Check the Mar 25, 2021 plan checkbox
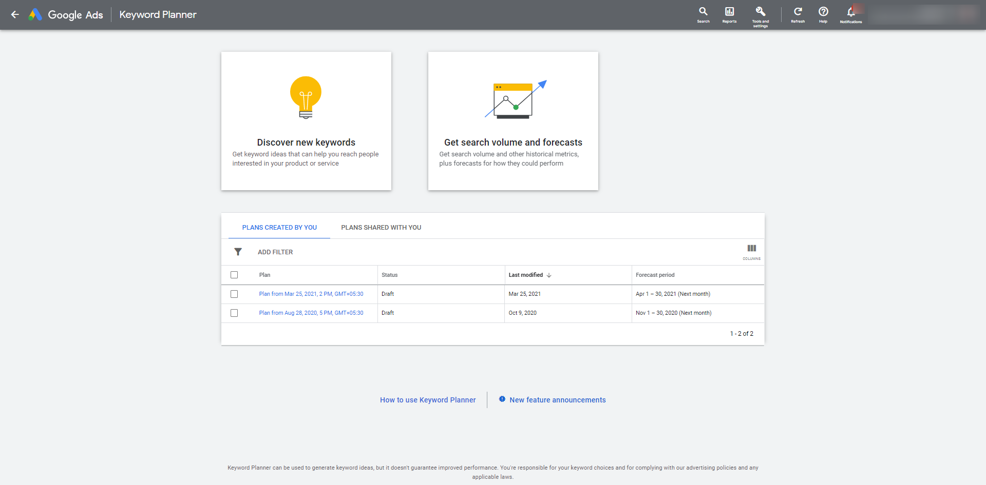 coord(235,294)
